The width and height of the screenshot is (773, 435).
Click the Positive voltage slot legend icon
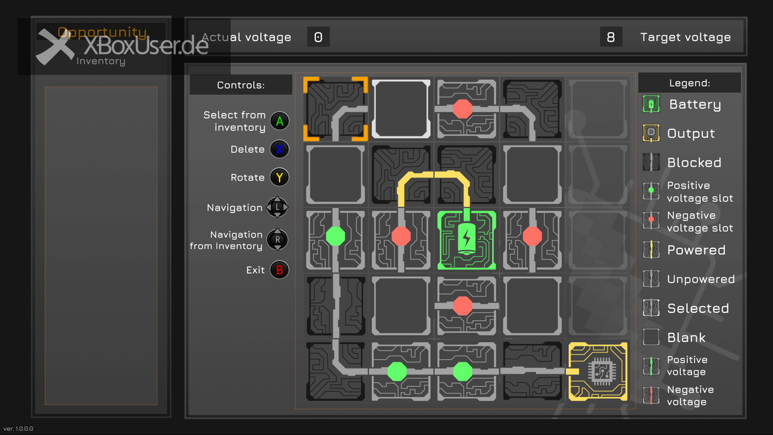651,192
